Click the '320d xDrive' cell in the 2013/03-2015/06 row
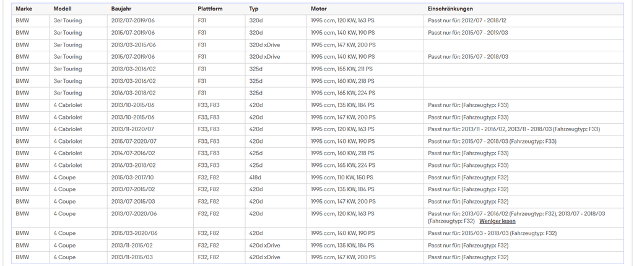 coord(264,45)
